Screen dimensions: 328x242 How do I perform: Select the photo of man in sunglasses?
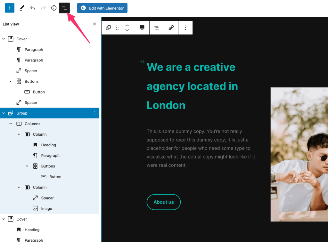click(299, 154)
